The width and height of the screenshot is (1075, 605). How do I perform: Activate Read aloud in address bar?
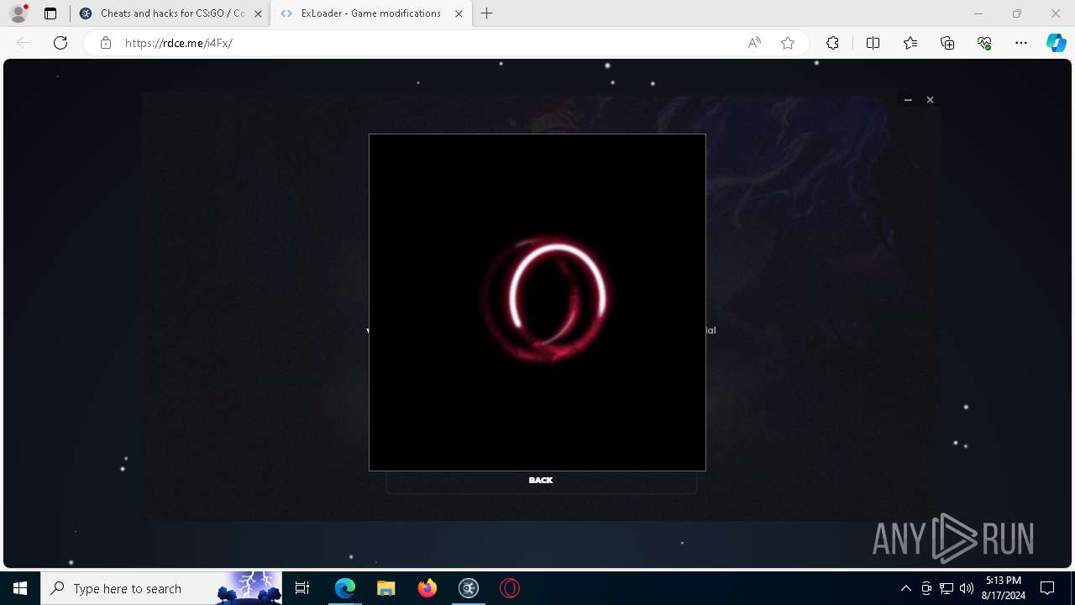coord(754,43)
